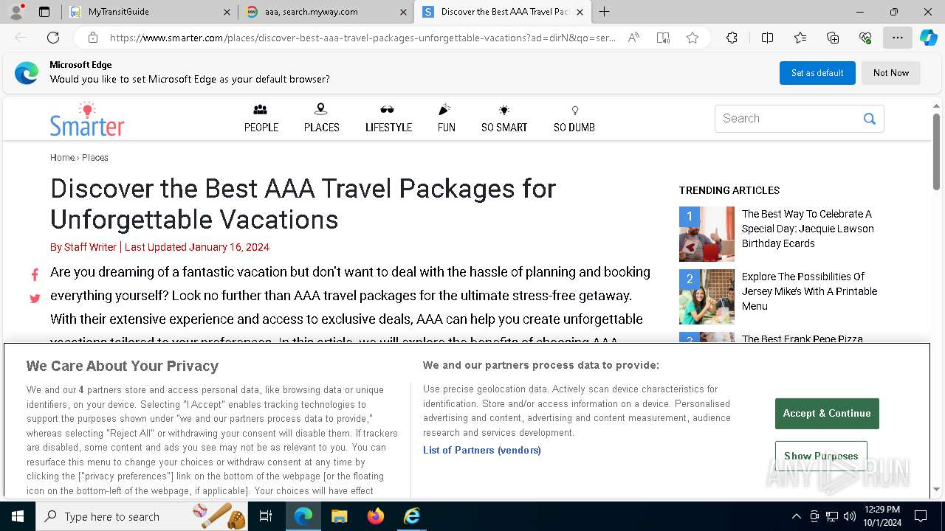Click the taskbar search box

point(142,516)
